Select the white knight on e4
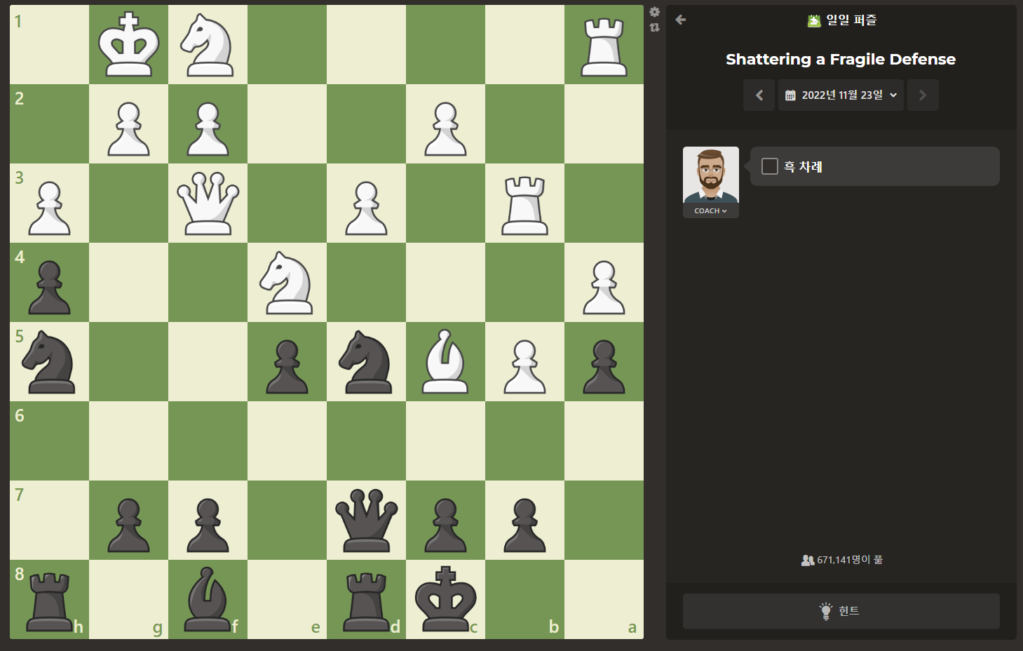 tap(287, 282)
